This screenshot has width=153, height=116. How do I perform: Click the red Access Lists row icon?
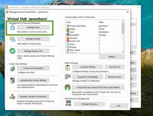(x=68, y=41)
